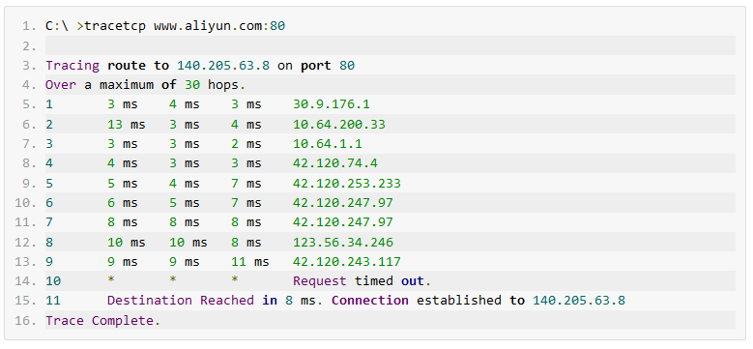The width and height of the screenshot is (753, 349).
Task: Select IP address 140.205.63.8 on line 3
Action: point(223,66)
